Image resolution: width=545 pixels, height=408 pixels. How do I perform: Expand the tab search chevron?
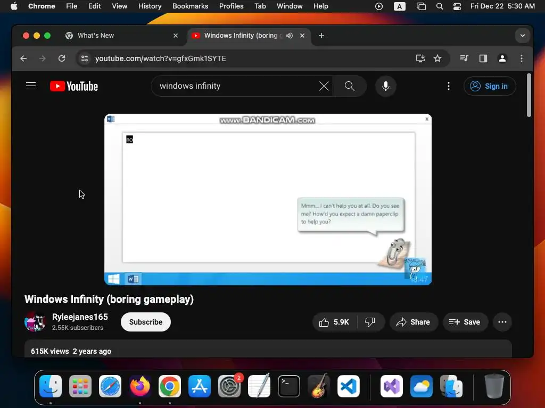(x=523, y=36)
